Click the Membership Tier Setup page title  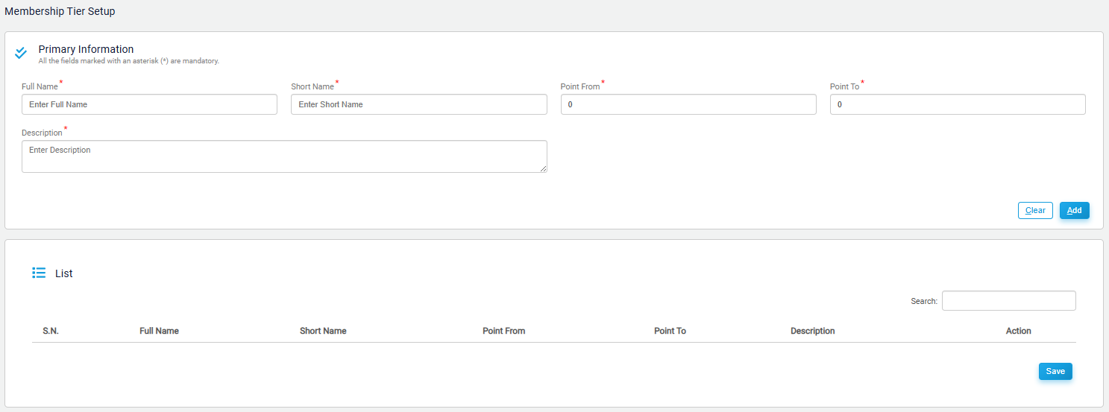[60, 12]
